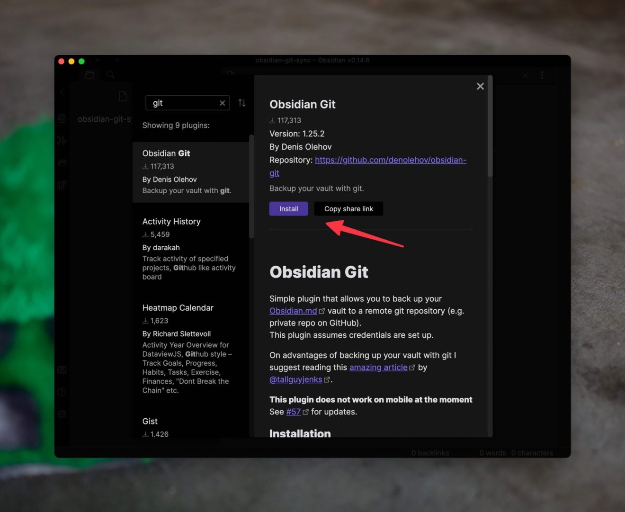Click the Copy share link button

348,208
